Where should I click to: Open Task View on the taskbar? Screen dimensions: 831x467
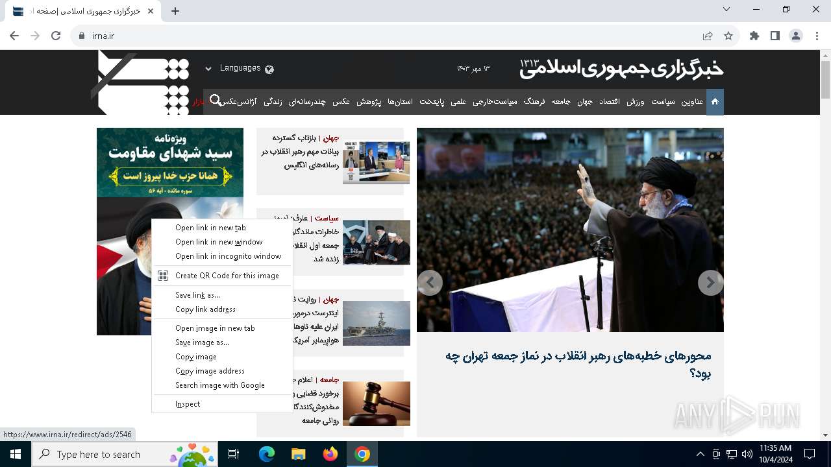(234, 454)
